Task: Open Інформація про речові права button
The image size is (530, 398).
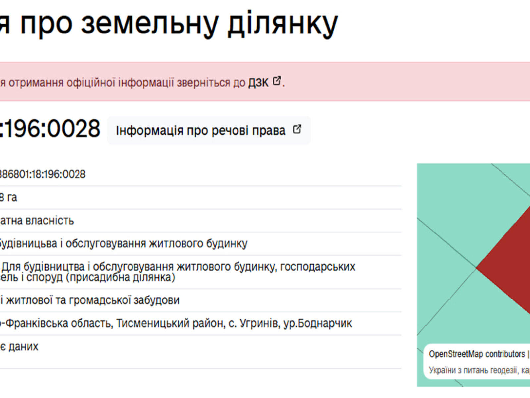Action: 209,130
